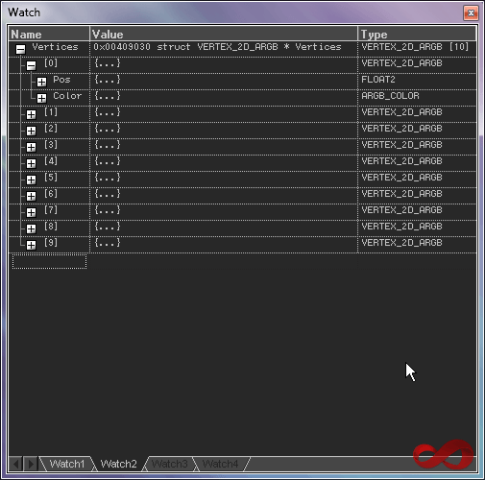Expand array element [5]
This screenshot has width=485, height=480.
[x=31, y=180]
